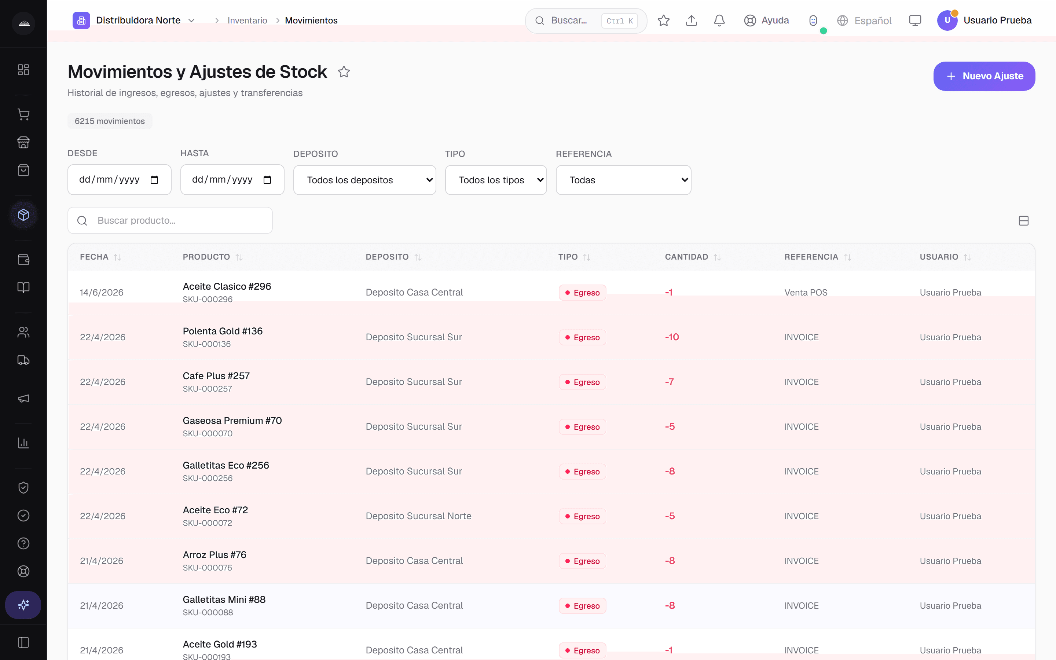Click the AI sparkle assistant button
Viewport: 1056px width, 660px height.
pyautogui.click(x=23, y=605)
